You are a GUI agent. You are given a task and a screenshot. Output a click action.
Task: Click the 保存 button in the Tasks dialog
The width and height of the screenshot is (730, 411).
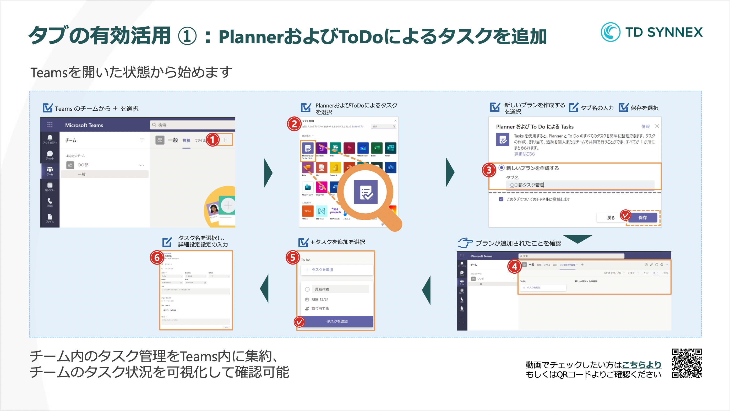[643, 218]
